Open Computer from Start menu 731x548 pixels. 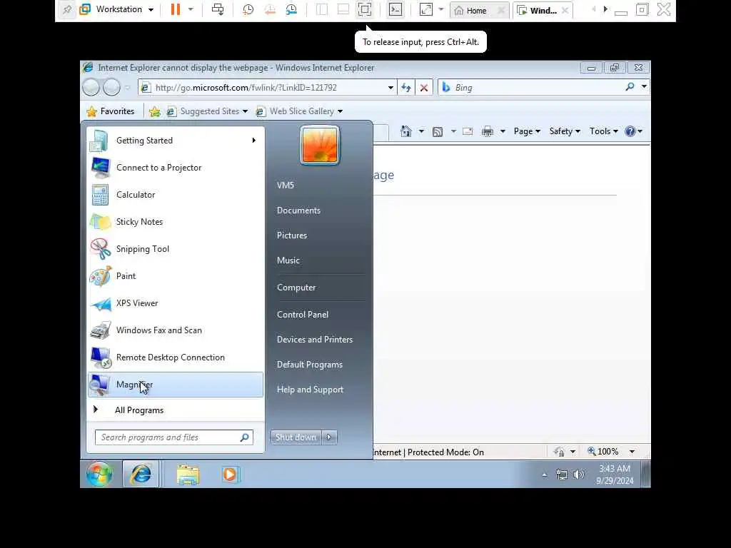tap(296, 288)
